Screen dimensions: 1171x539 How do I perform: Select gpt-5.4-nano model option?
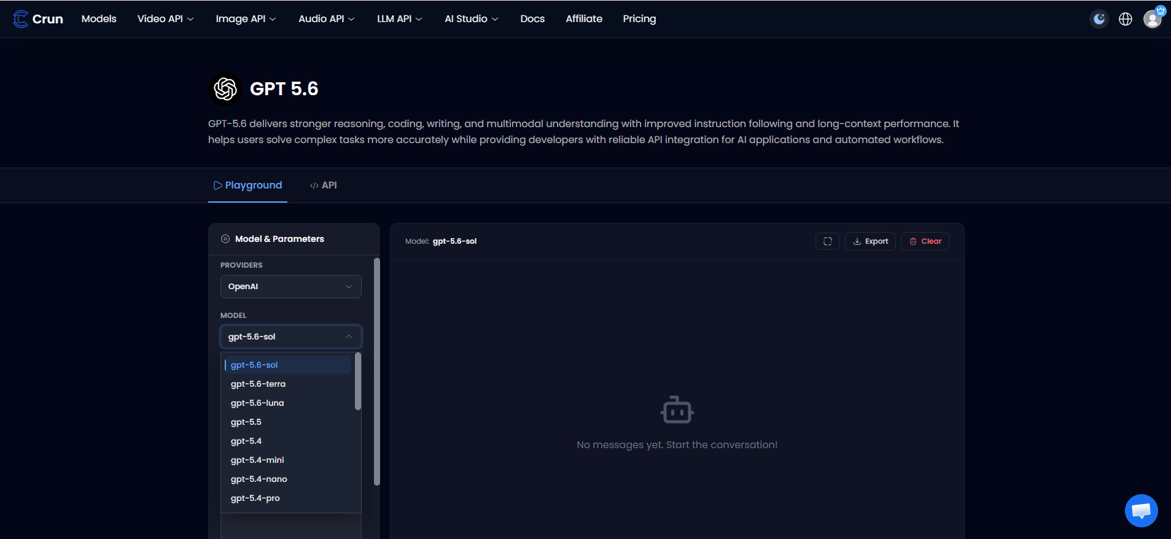(287, 479)
